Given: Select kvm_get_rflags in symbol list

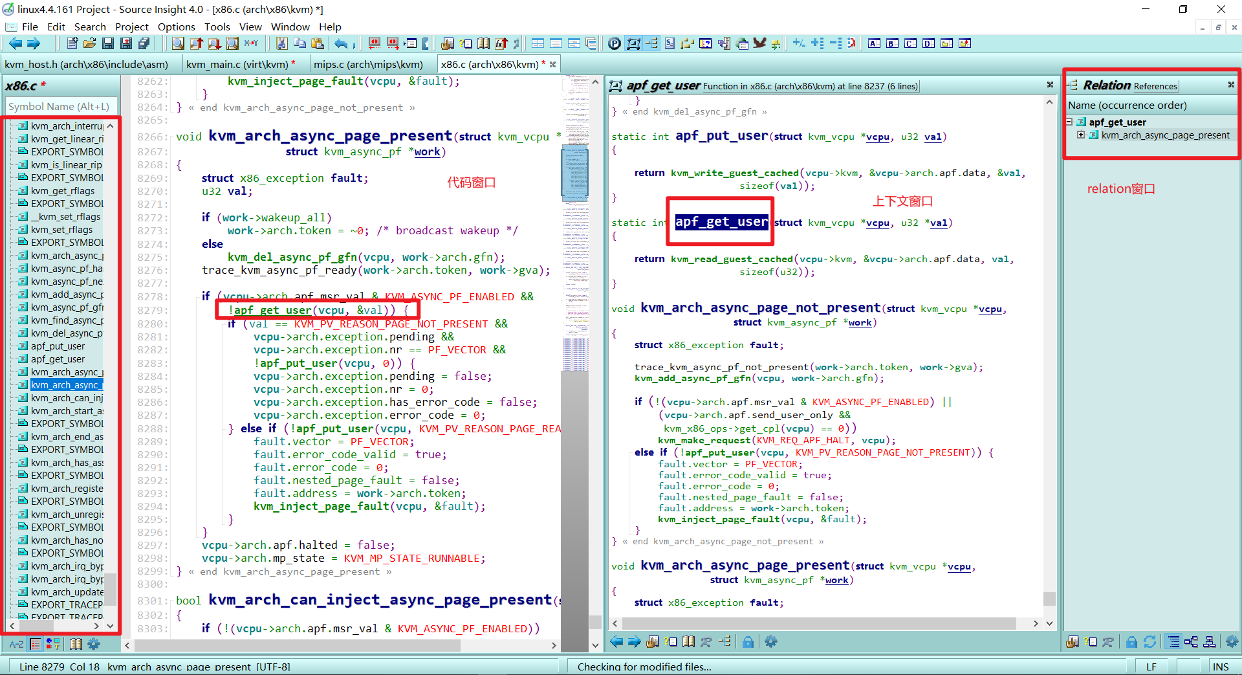Looking at the screenshot, I should pos(62,190).
